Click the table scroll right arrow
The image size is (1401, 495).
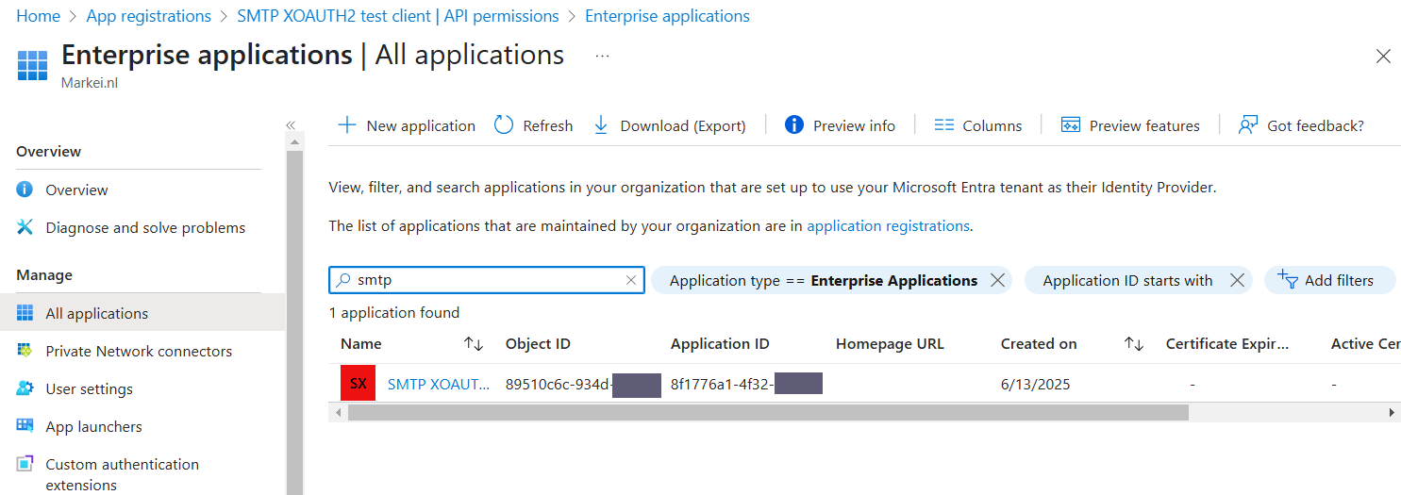tap(1391, 412)
